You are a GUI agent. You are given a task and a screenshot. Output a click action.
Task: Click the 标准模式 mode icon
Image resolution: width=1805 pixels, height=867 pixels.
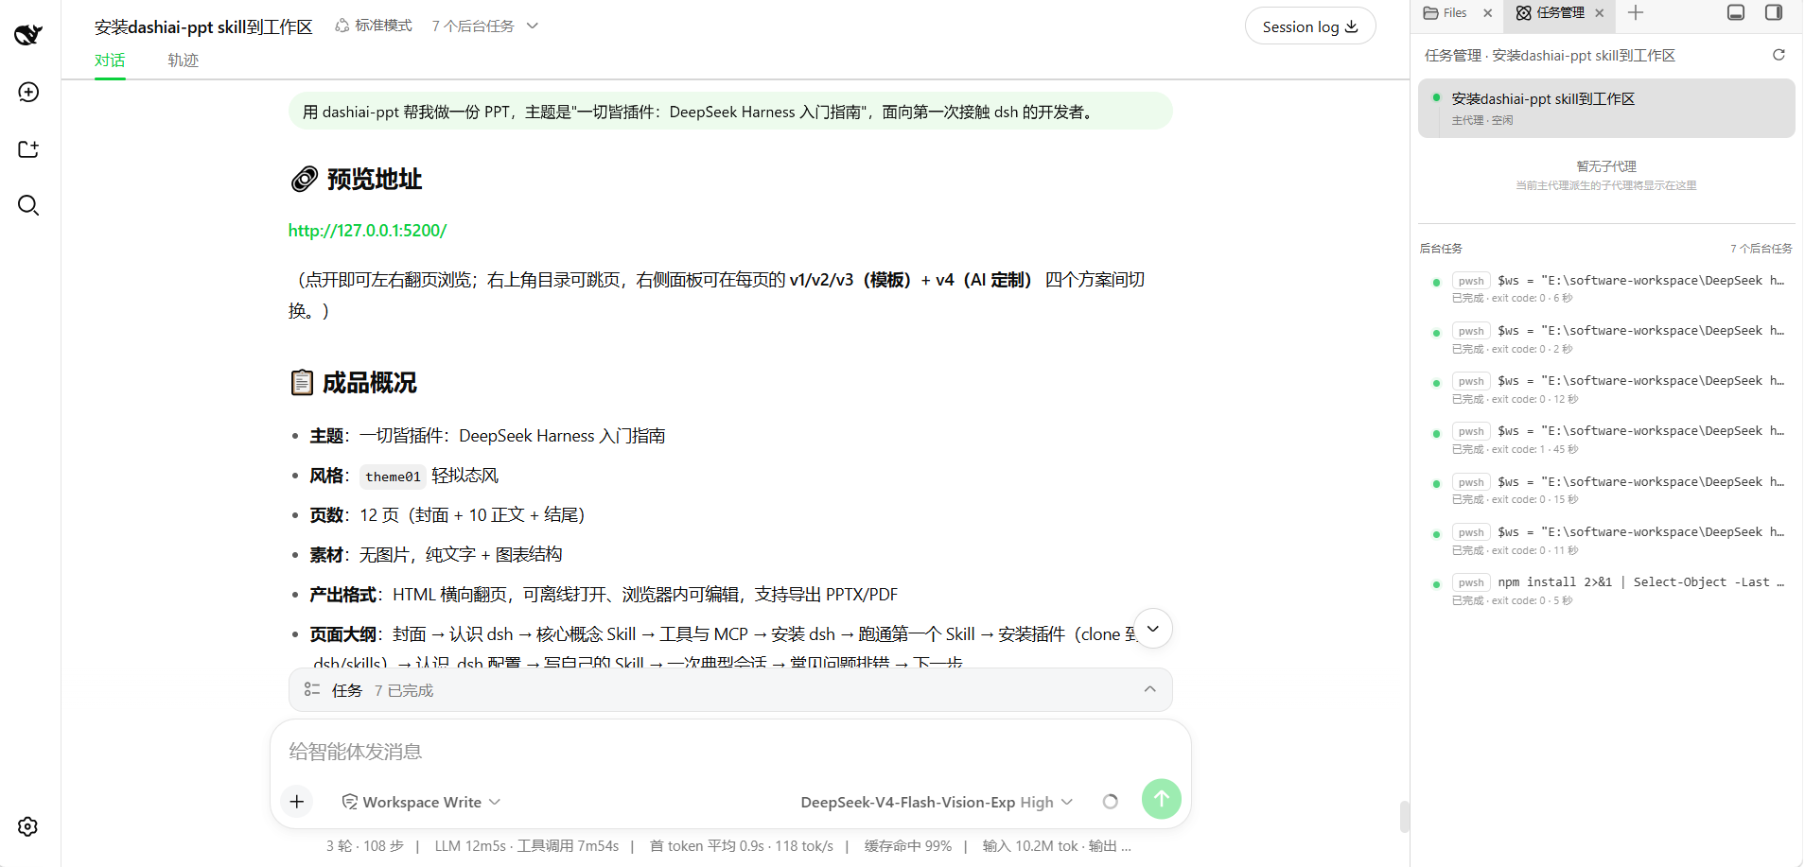coord(342,26)
